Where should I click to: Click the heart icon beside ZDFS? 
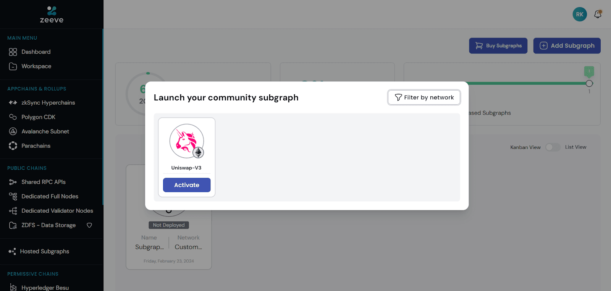(x=89, y=225)
